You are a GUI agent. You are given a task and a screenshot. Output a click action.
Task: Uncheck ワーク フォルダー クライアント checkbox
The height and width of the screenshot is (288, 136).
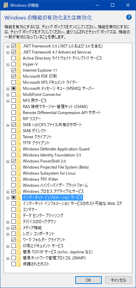click(13, 240)
